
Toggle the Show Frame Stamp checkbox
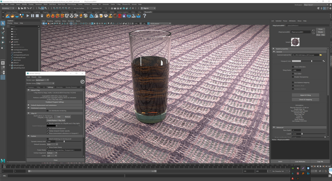point(47,147)
